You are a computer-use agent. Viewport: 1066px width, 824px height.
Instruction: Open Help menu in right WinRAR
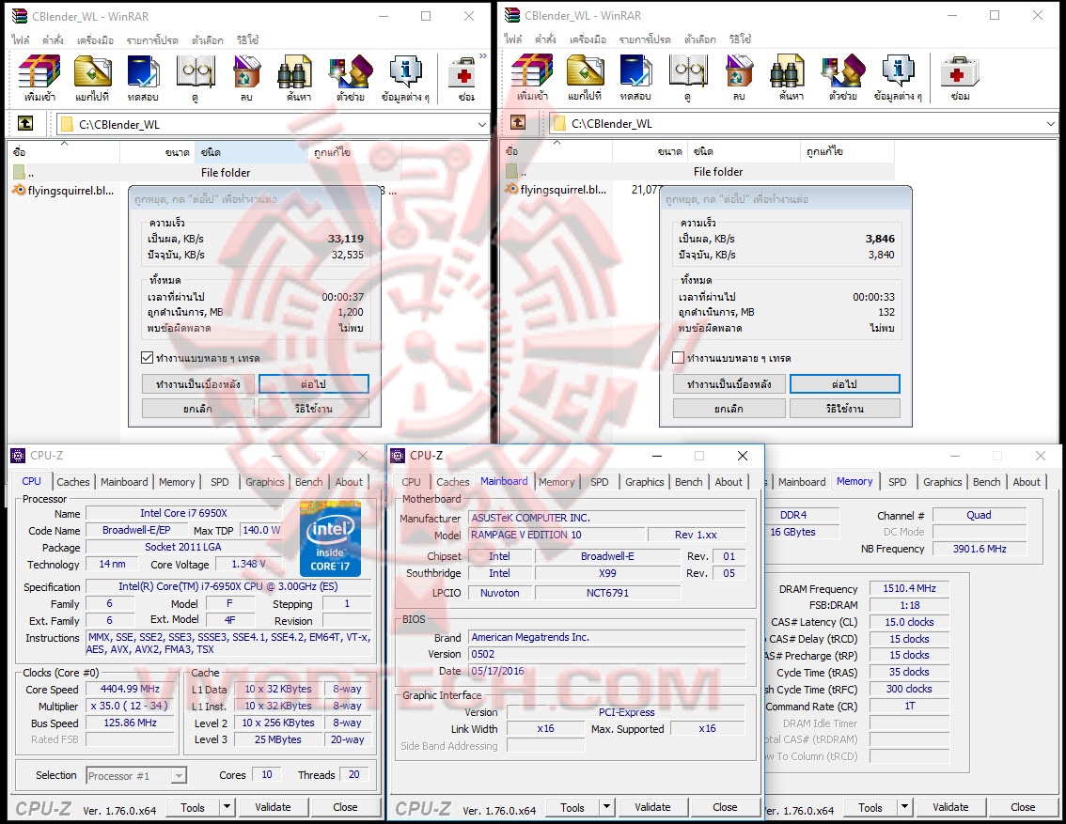pyautogui.click(x=740, y=39)
